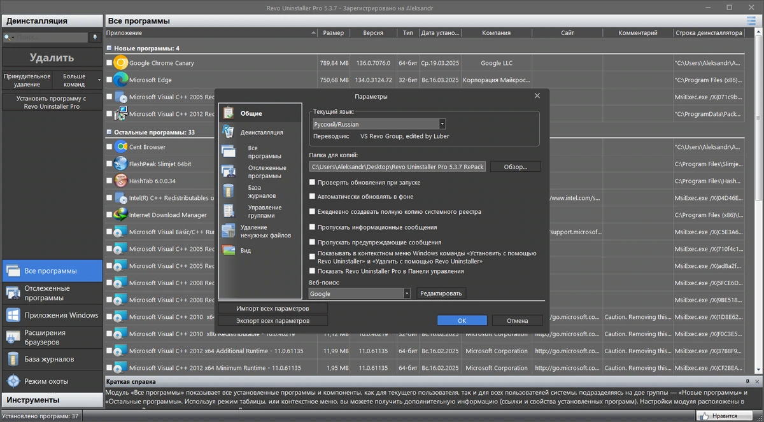Viewport: 764px width, 422px height.
Task: Click the big Удалить button
Action: click(x=52, y=58)
